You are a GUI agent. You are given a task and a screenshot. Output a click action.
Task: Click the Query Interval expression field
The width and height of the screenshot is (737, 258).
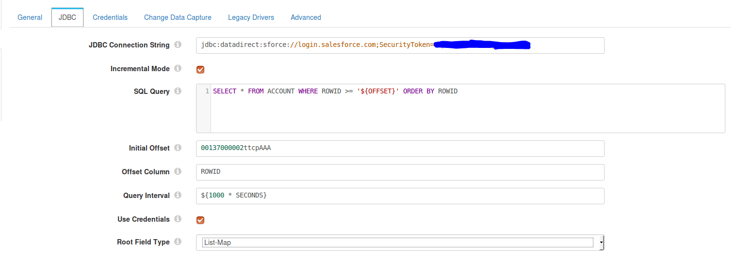click(400, 196)
